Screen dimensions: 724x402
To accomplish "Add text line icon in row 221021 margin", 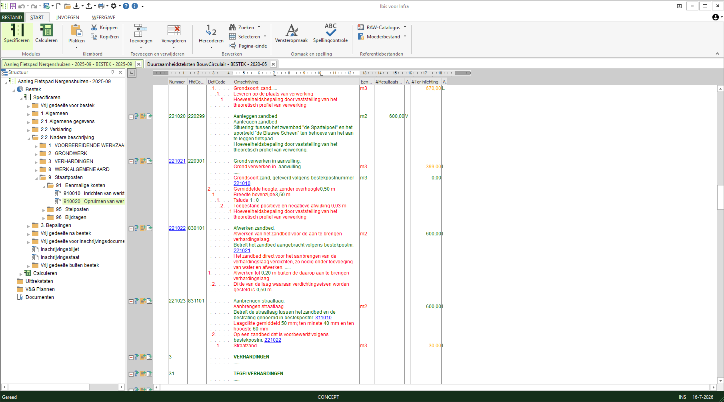I will pyautogui.click(x=143, y=161).
